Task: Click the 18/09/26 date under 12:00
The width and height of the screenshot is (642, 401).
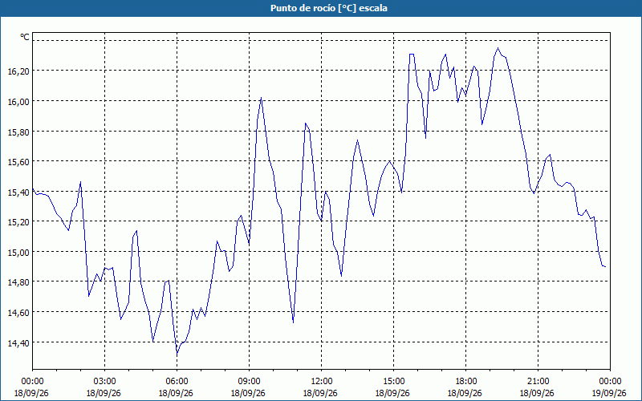Action: [x=320, y=393]
